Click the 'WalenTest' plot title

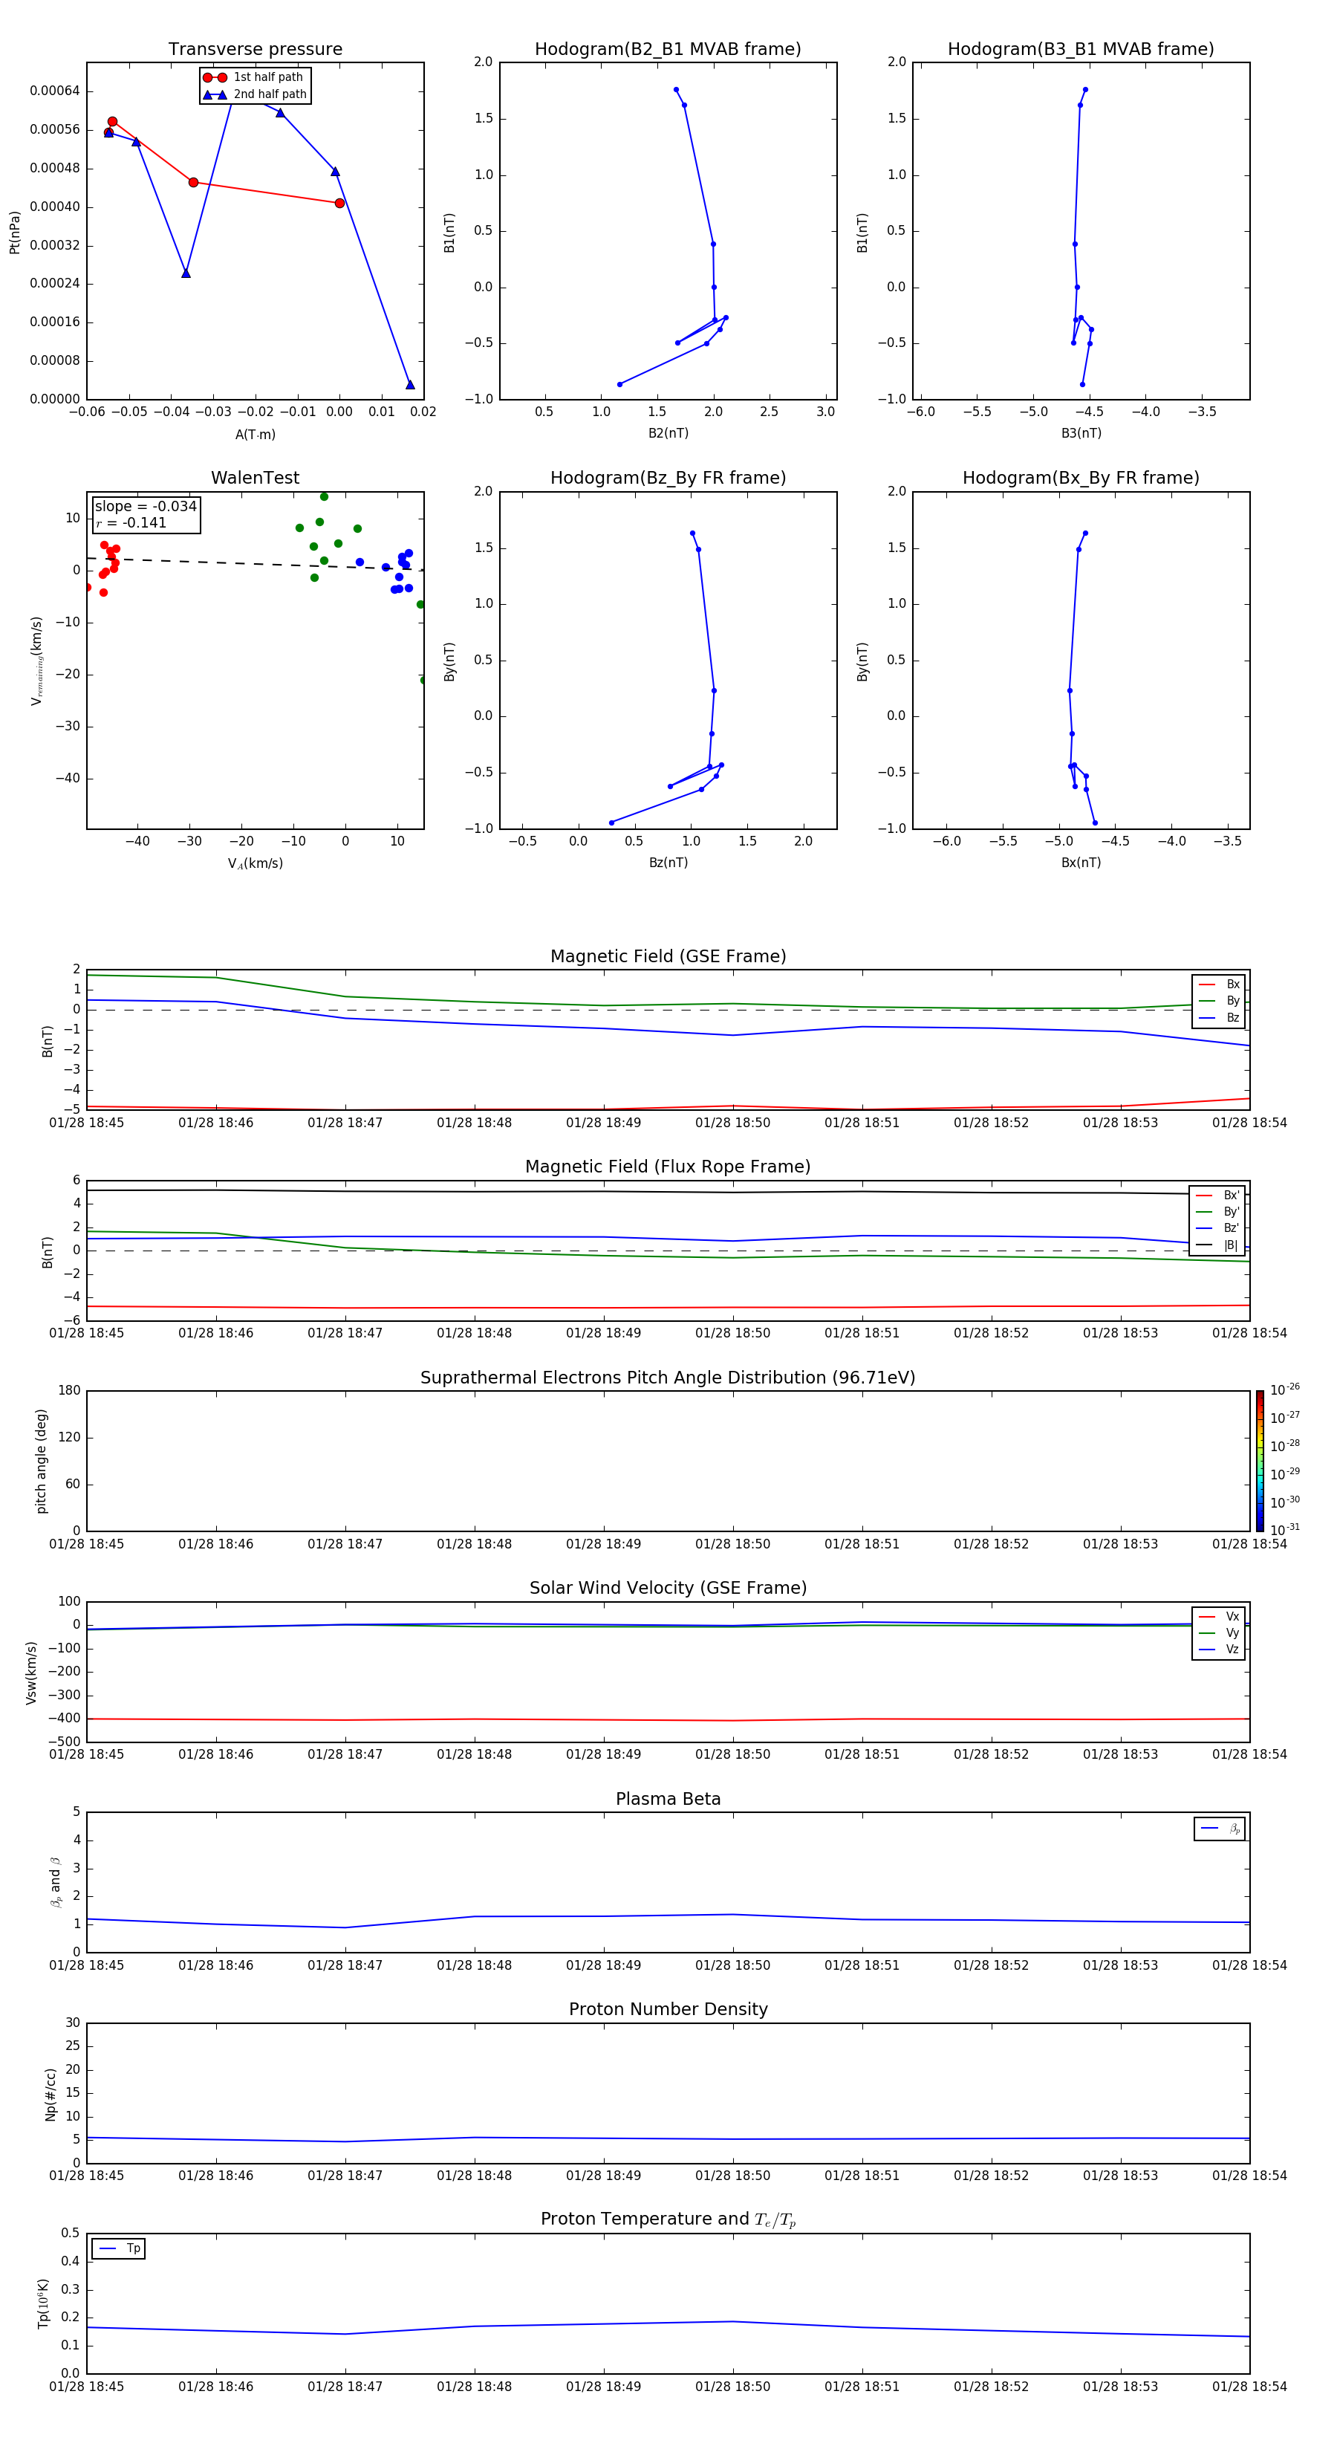pyautogui.click(x=255, y=478)
